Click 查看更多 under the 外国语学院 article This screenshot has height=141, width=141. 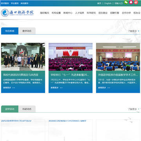104,88
